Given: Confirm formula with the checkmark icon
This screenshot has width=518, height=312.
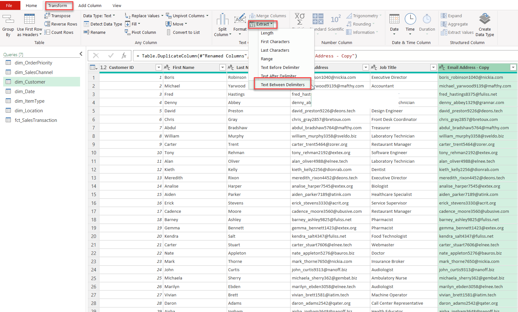Looking at the screenshot, I should pyautogui.click(x=111, y=56).
